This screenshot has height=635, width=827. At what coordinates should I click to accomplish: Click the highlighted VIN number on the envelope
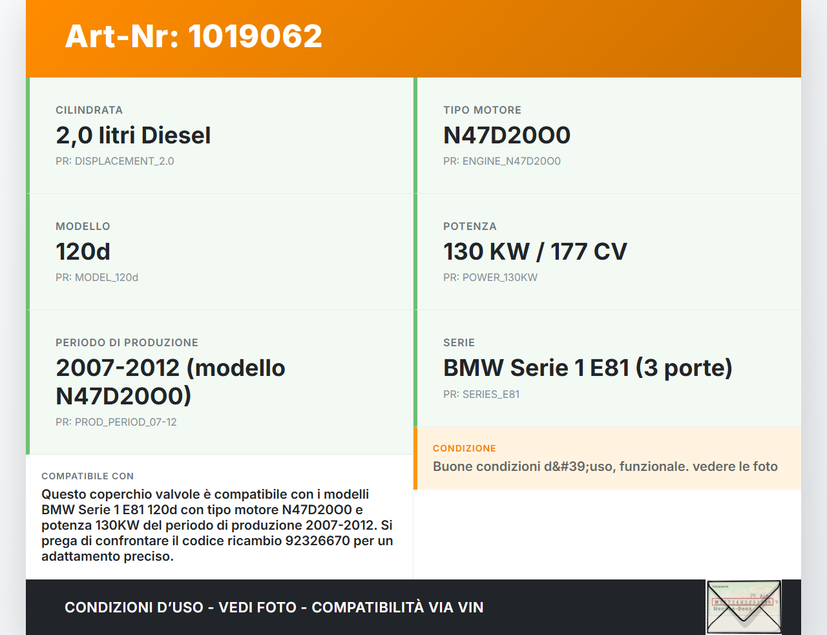click(744, 601)
